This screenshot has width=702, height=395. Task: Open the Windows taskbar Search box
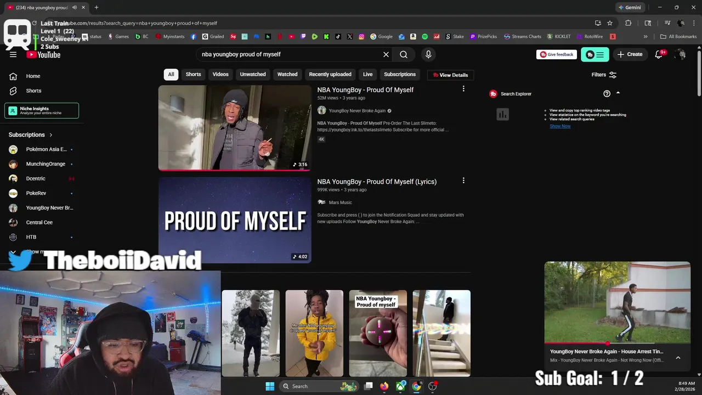(x=319, y=386)
